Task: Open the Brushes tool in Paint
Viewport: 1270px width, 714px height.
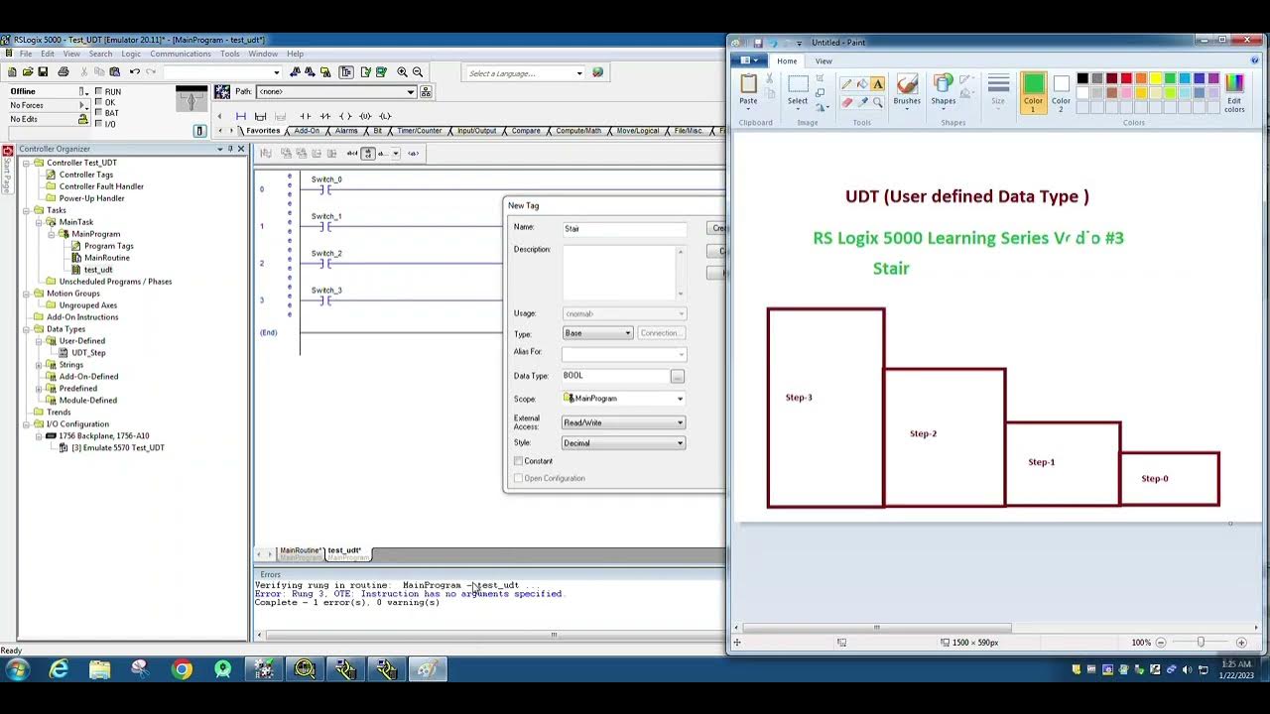Action: tap(907, 91)
